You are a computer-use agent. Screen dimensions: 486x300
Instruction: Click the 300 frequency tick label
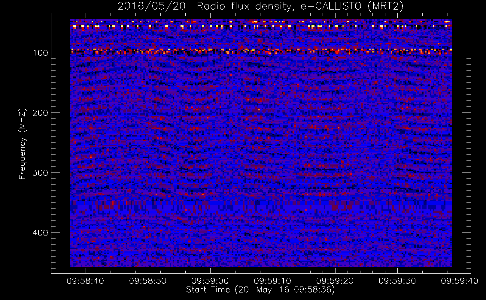(41, 173)
